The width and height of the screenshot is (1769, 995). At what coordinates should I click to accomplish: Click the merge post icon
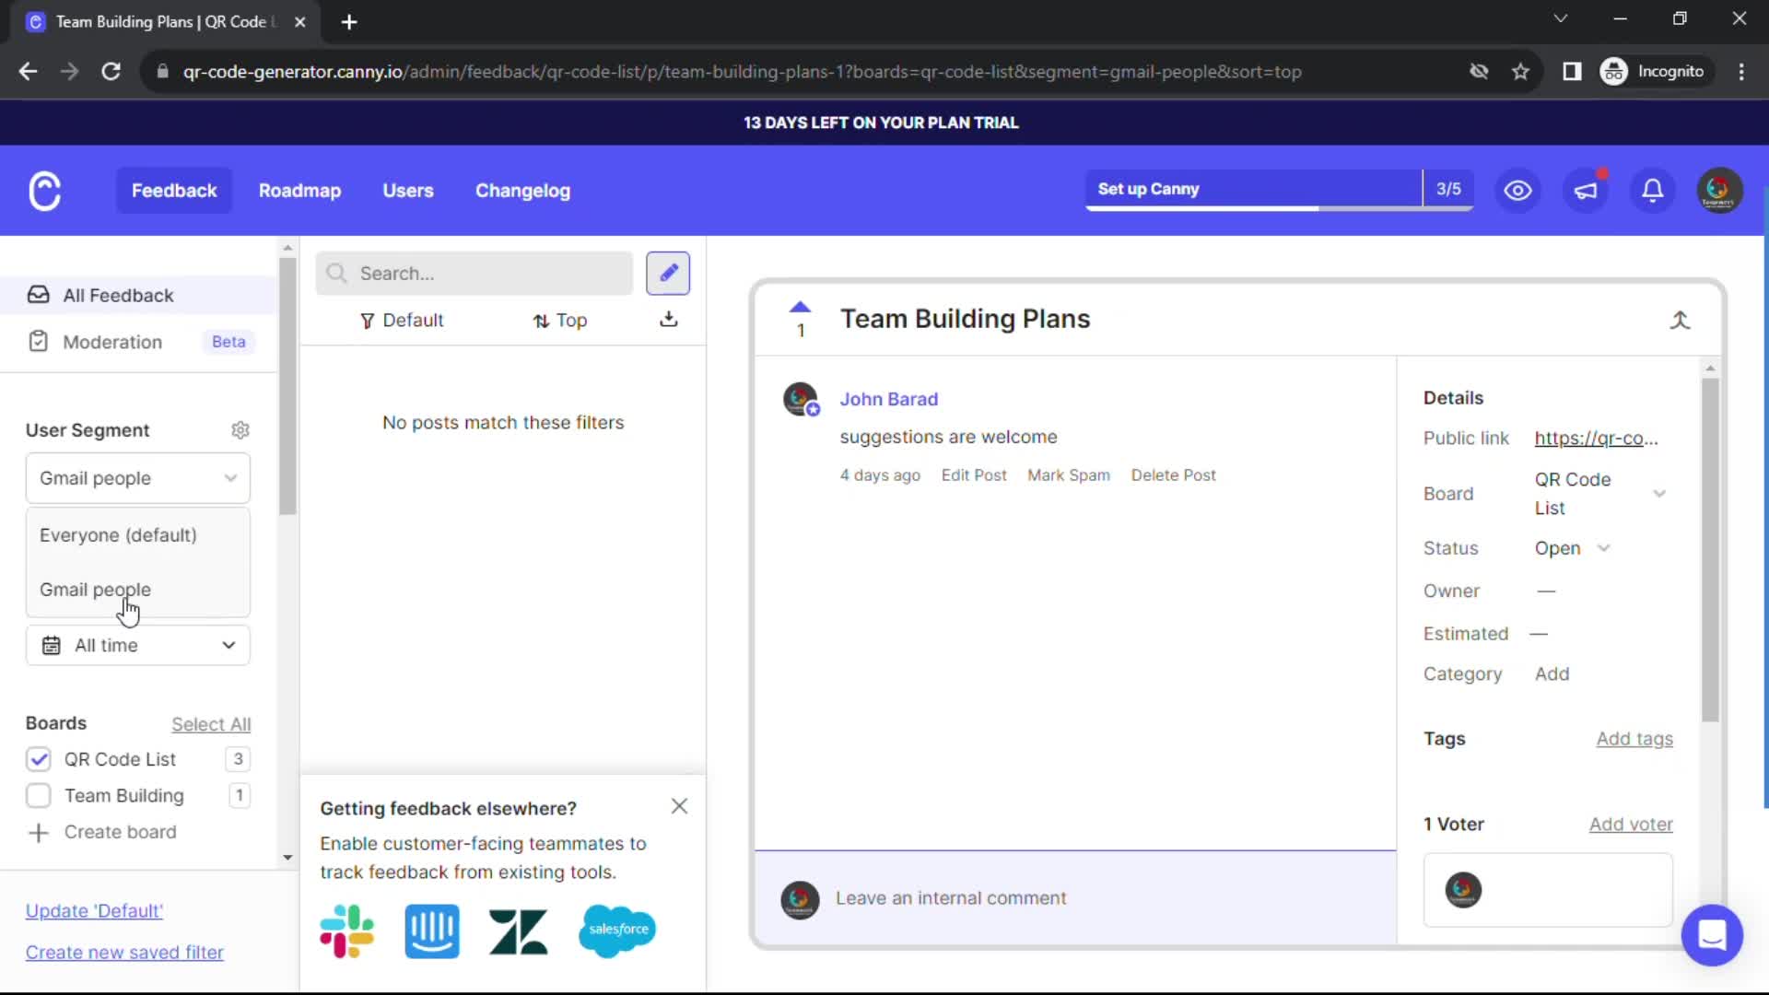coord(1680,320)
